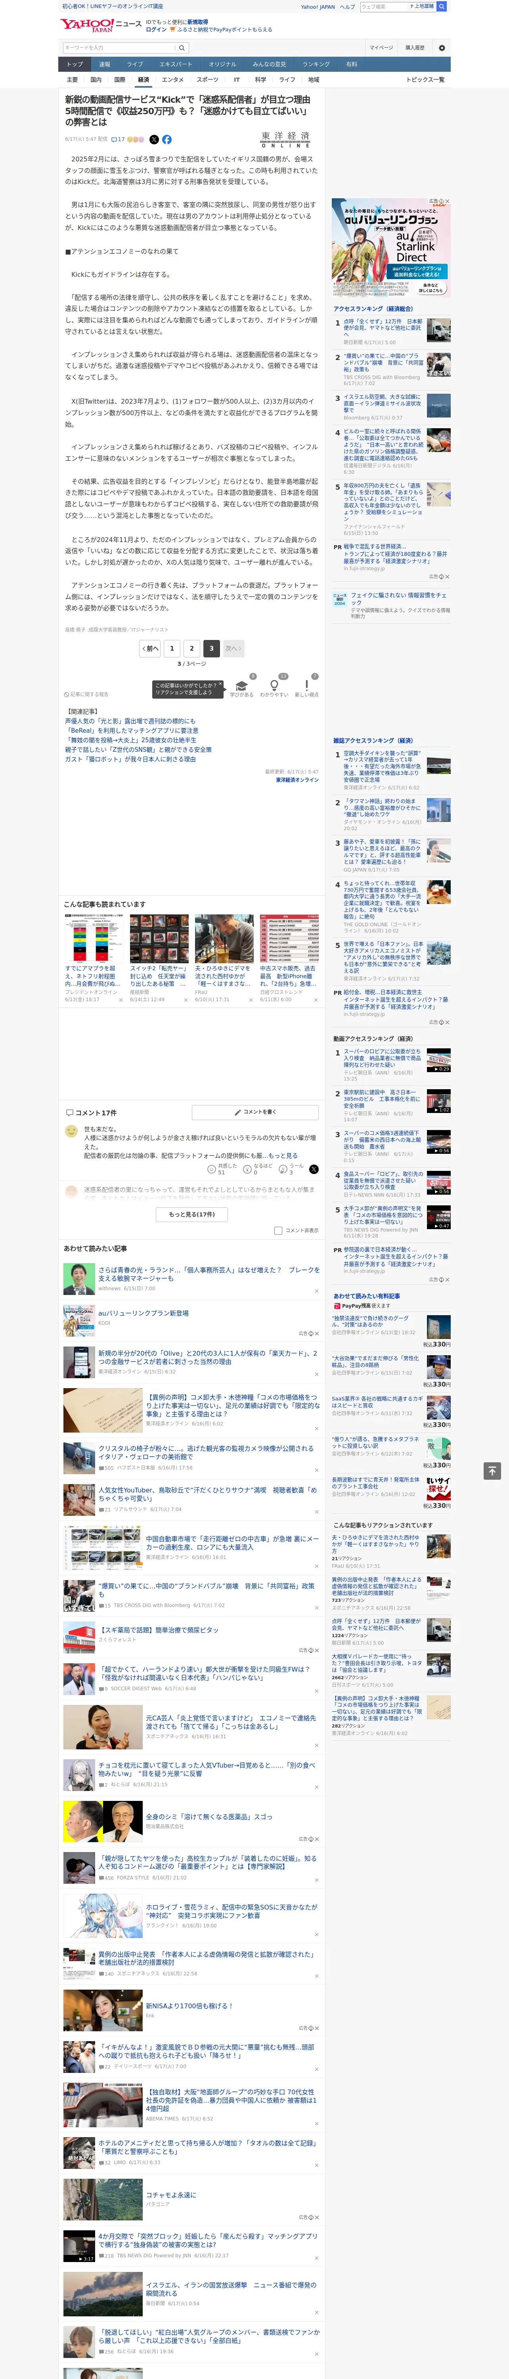Open the ライブ tab in the dark bar
509x2379 pixels.
click(x=135, y=65)
